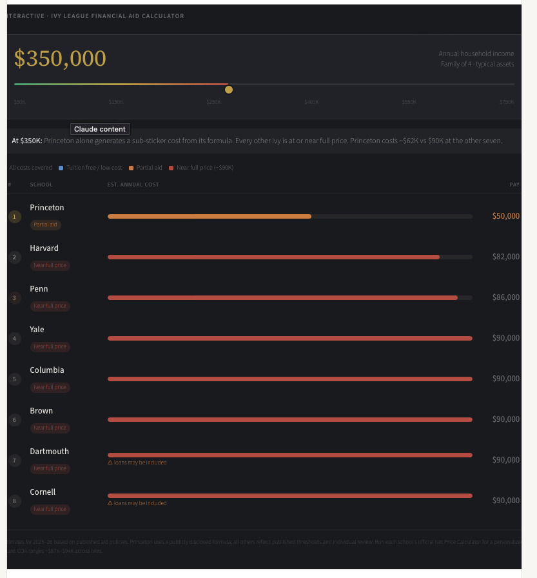
Task: Click the rank 3 badge beside Penn
Action: coord(15,298)
